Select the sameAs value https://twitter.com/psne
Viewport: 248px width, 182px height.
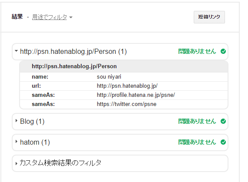tap(126, 104)
